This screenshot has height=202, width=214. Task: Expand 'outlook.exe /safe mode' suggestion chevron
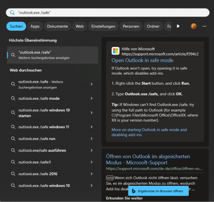(x=92, y=98)
